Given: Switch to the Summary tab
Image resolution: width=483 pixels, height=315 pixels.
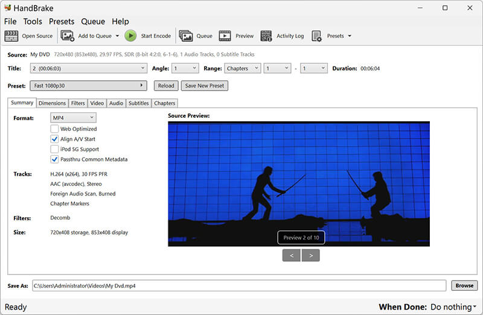Looking at the screenshot, I should tap(22, 103).
